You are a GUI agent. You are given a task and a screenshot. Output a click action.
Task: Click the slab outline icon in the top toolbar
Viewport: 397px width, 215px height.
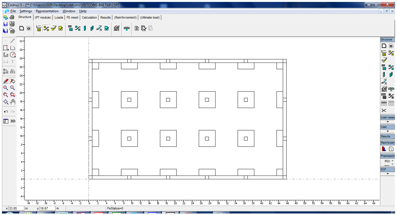coord(22,28)
